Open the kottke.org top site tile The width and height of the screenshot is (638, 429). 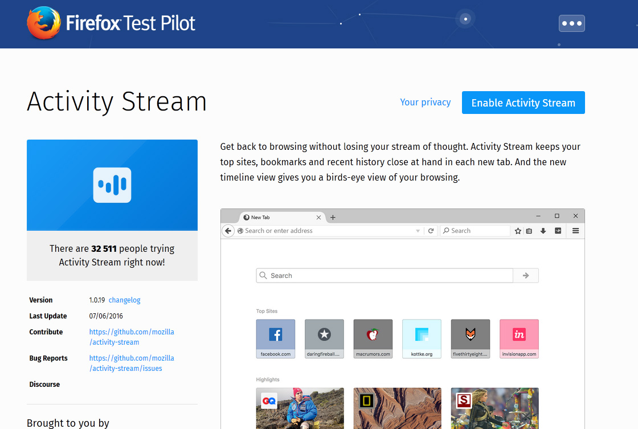point(422,338)
